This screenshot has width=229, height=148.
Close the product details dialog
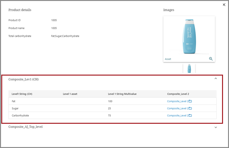(x=224, y=5)
